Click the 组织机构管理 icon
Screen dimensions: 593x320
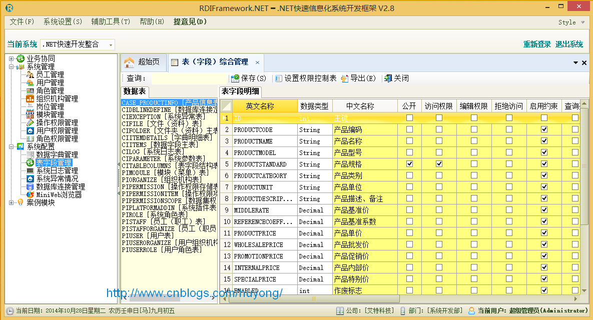[30, 98]
